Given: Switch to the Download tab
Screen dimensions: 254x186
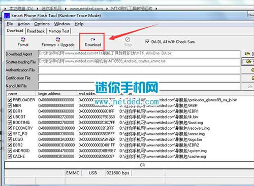Looking at the screenshot, I should (x=15, y=31).
